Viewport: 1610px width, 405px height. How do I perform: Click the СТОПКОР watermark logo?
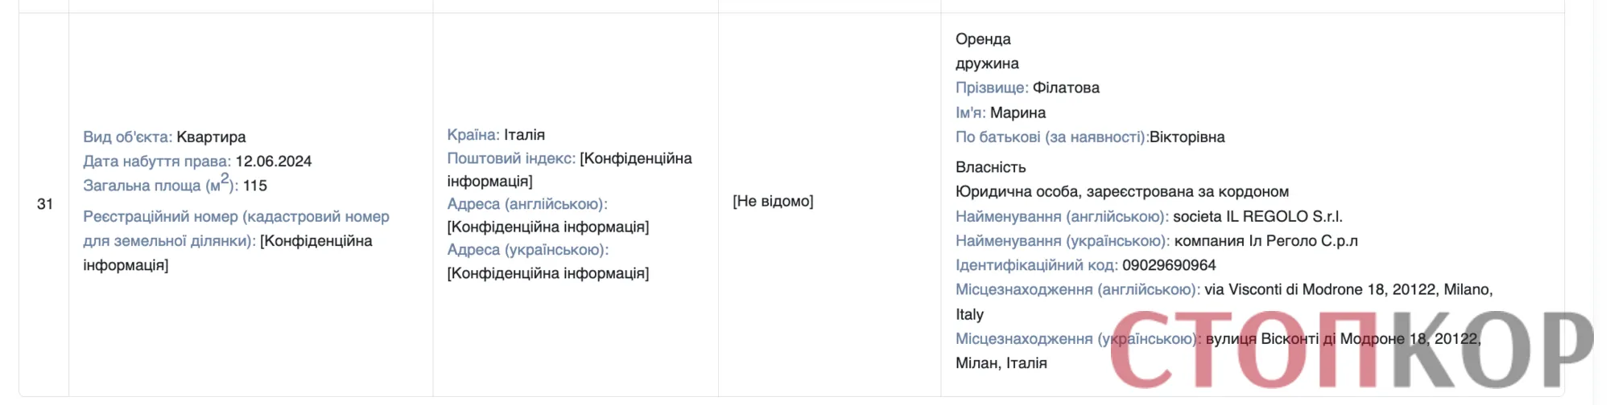tap(1351, 351)
